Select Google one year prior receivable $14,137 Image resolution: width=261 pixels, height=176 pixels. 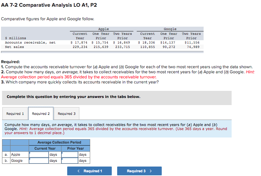tap(168, 43)
